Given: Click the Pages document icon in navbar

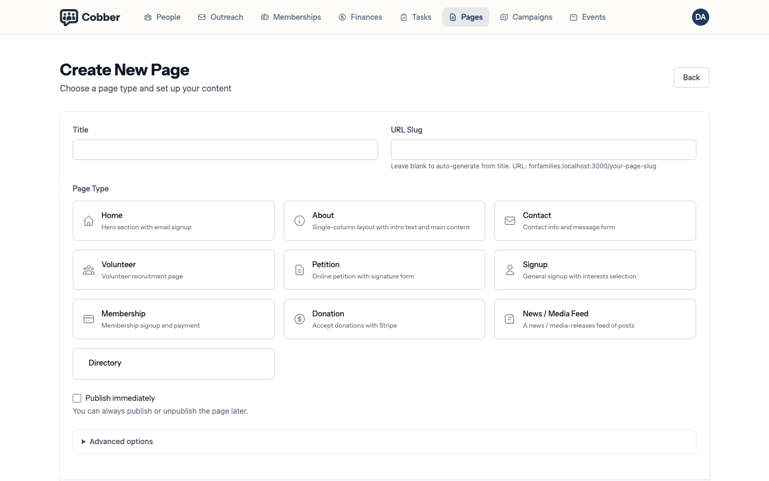Looking at the screenshot, I should 453,17.
